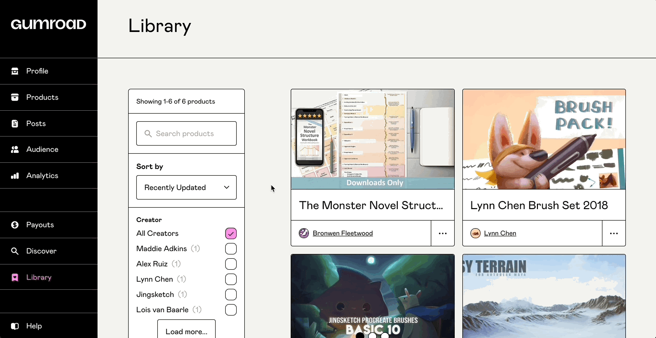Open more options for Monster Novel product
This screenshot has width=656, height=338.
pyautogui.click(x=443, y=233)
